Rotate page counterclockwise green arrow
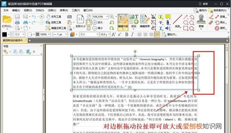Viewport: 231px width, 133px height. [x=112, y=22]
